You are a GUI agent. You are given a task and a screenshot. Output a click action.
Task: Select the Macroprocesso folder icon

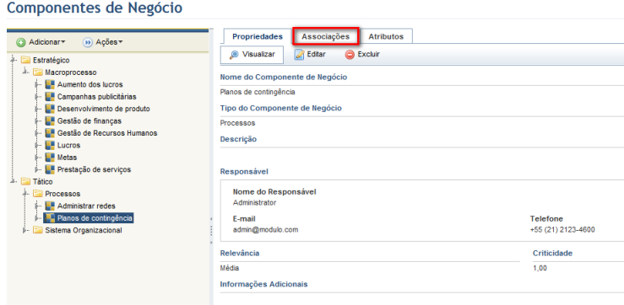[38, 72]
